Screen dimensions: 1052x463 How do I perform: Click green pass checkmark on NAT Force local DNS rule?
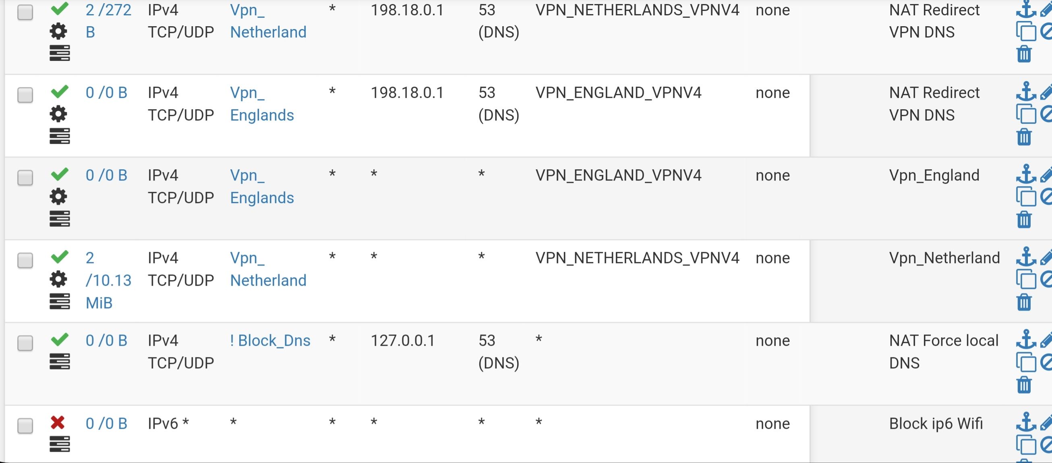(60, 339)
